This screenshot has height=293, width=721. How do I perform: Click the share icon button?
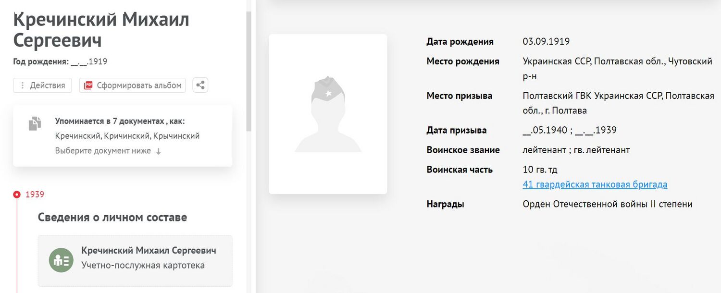pyautogui.click(x=200, y=85)
